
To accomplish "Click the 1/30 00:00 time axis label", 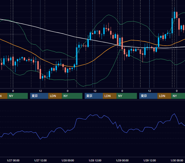I will [x=177, y=160].
